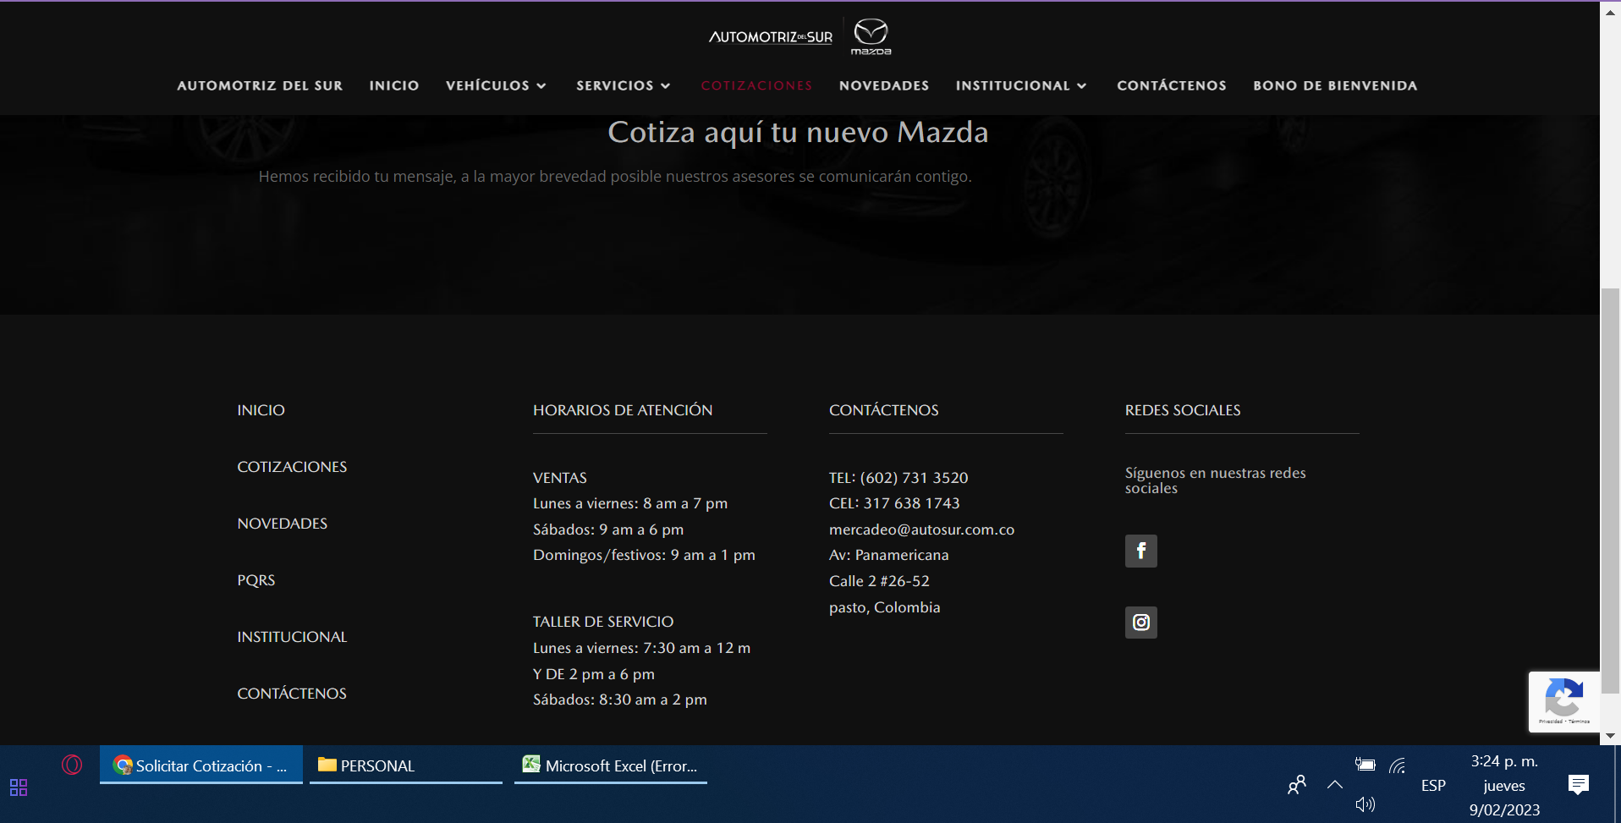Open BONO DE BIENVENIDA nav item
The height and width of the screenshot is (823, 1621).
point(1335,85)
